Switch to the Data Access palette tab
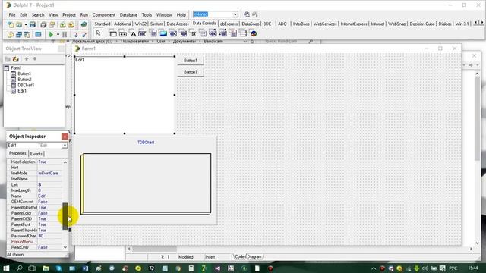486x273 pixels. coord(178,24)
